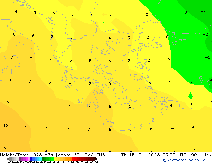Select the cyan segment in the temperature legend
Viewport: 212px width, 163px height.
click(40, 159)
